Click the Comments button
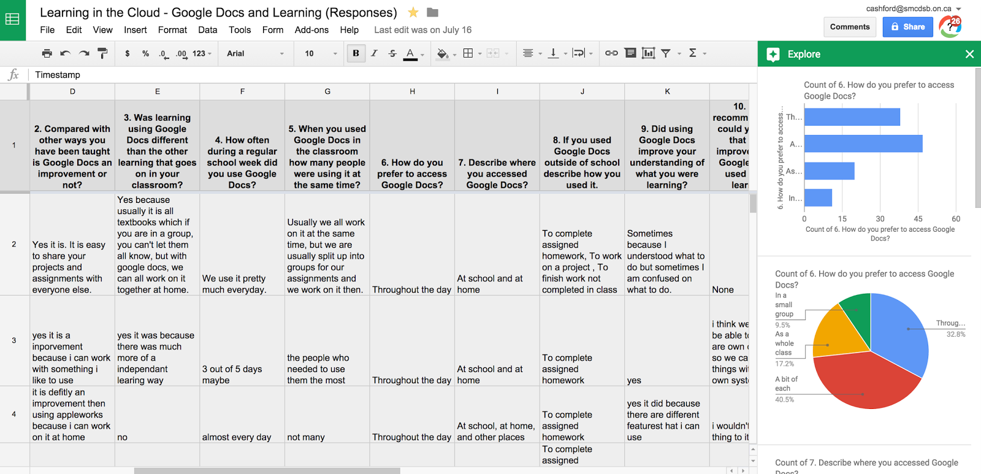 point(850,27)
